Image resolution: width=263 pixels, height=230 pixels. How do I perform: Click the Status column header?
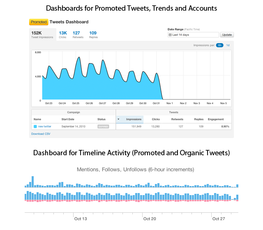(x=102, y=120)
